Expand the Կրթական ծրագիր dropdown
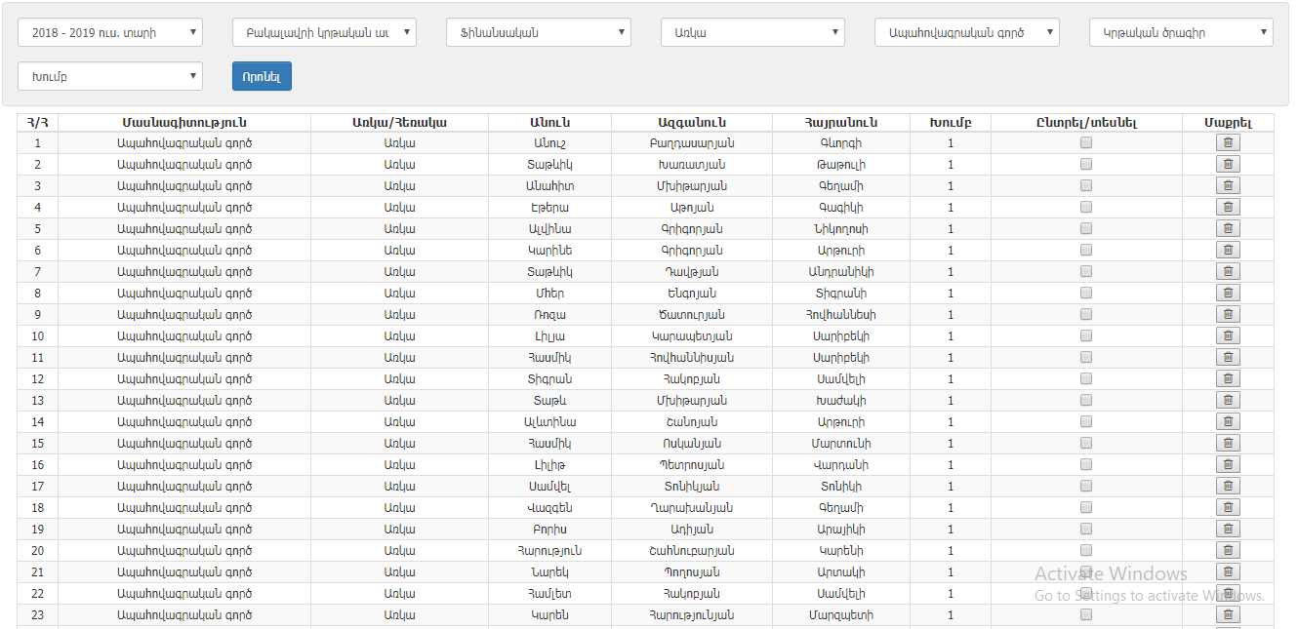Screen dimensions: 1299x629 coord(1181,33)
